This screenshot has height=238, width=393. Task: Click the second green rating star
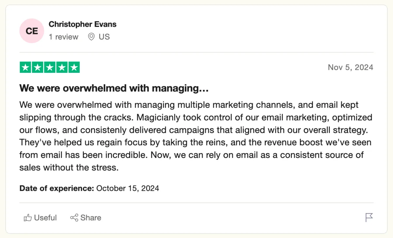(x=38, y=67)
